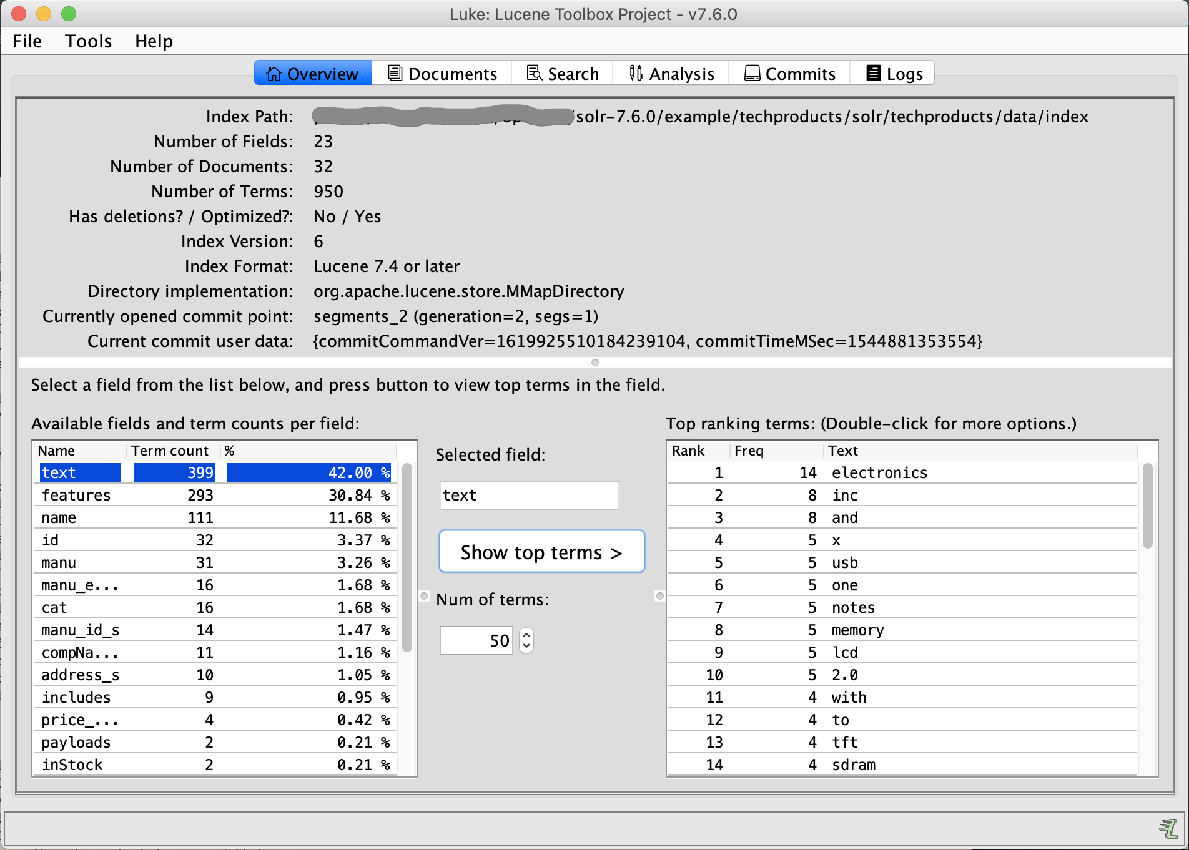
Task: Click the left splitter handle beside fields list
Action: tap(424, 596)
